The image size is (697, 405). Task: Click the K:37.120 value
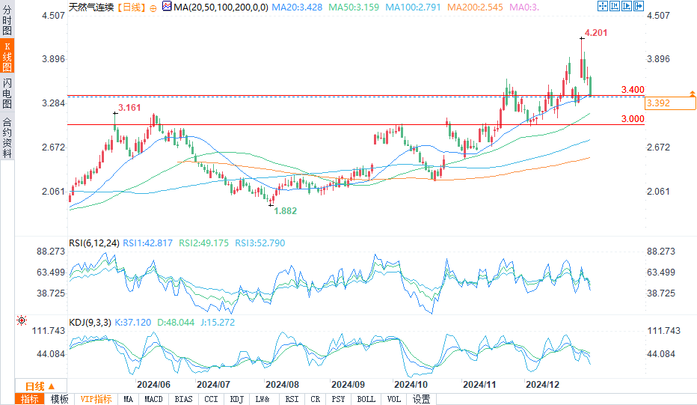pyautogui.click(x=133, y=322)
